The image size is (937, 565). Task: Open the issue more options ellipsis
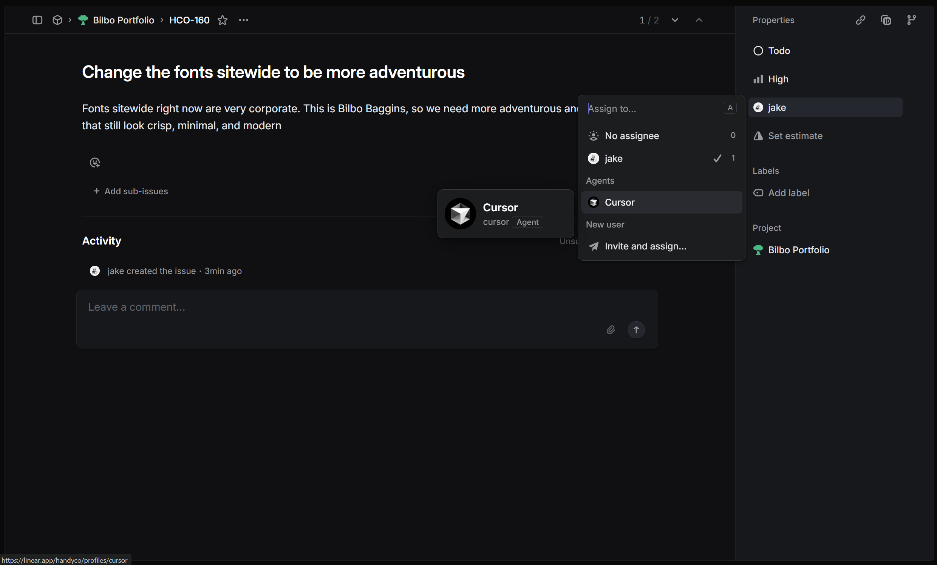coord(243,20)
